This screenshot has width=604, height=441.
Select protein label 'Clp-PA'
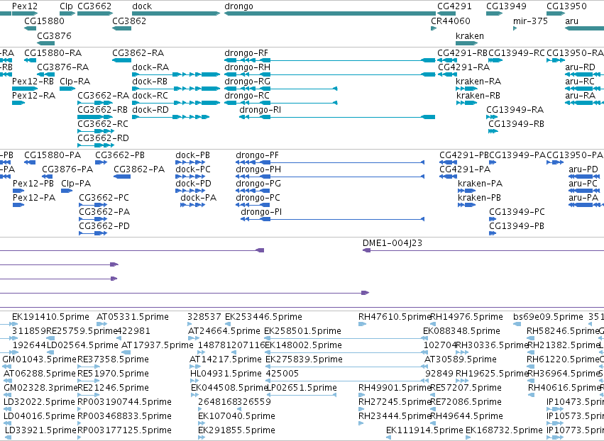[x=76, y=183]
